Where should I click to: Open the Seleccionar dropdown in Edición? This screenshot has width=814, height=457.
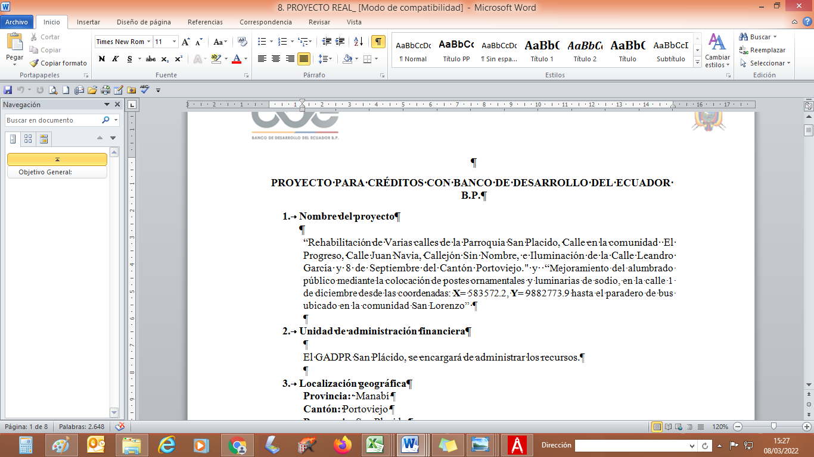click(x=766, y=63)
